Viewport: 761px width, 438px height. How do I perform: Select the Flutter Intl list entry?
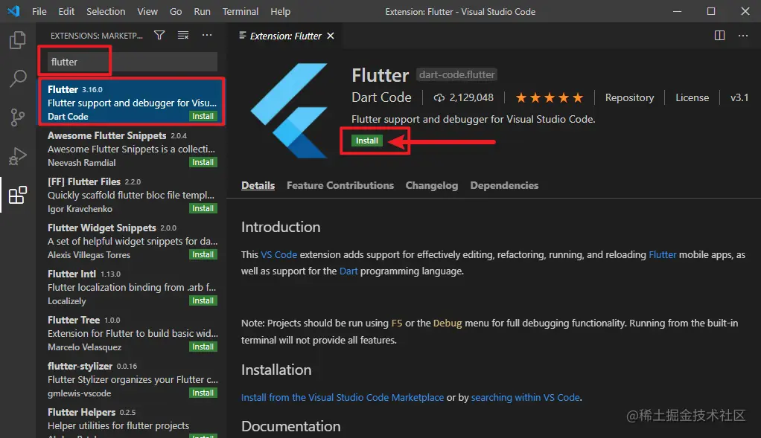(x=132, y=287)
